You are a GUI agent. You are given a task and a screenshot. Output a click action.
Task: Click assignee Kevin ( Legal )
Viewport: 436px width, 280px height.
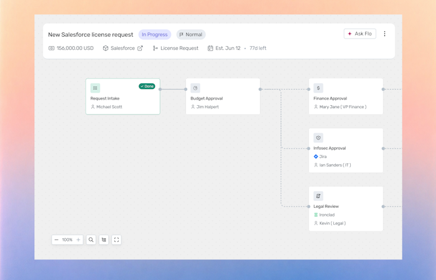pos(332,223)
